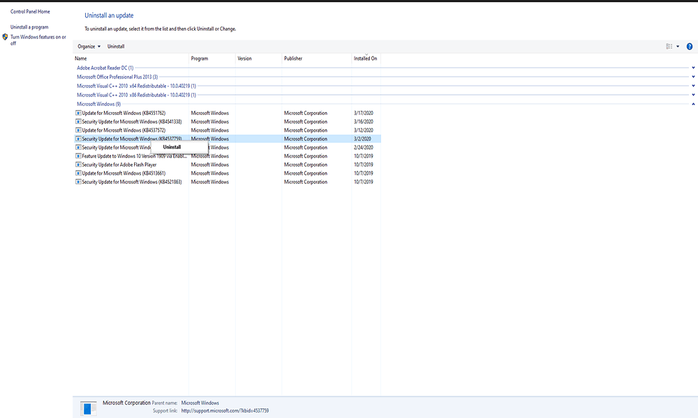Expand the Microsoft Office Professional Plus 2013 chevron
The image size is (698, 418).
coord(693,77)
